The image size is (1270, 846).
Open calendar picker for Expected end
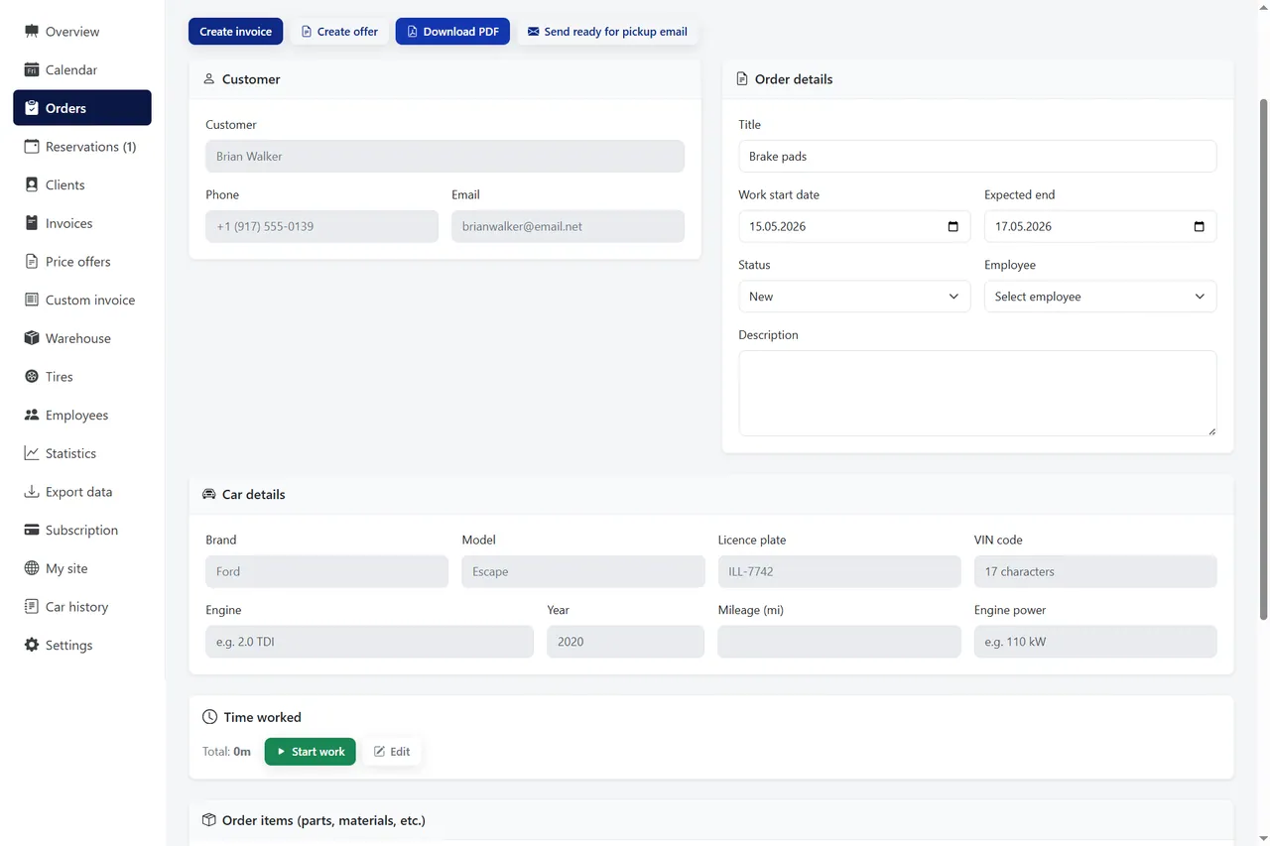click(x=1199, y=226)
